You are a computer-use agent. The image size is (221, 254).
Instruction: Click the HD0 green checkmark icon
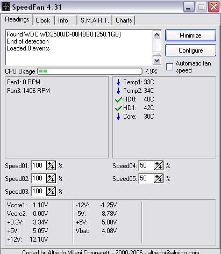[118, 99]
